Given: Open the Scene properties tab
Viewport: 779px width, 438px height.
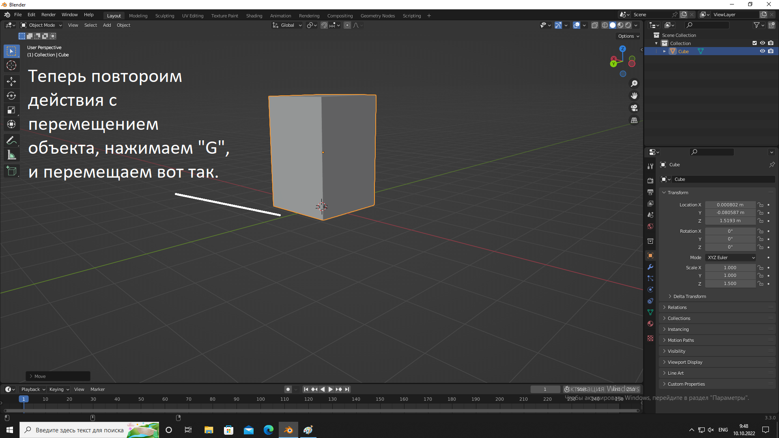Looking at the screenshot, I should pyautogui.click(x=650, y=215).
